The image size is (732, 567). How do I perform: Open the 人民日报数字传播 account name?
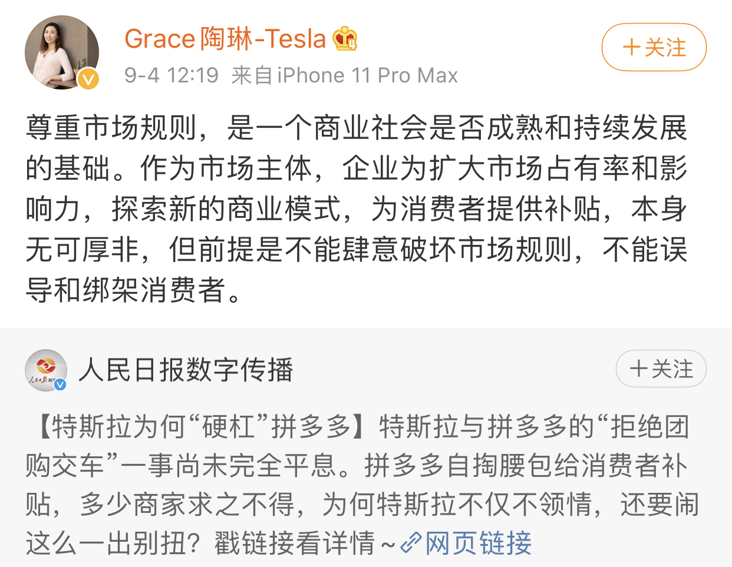(x=186, y=370)
